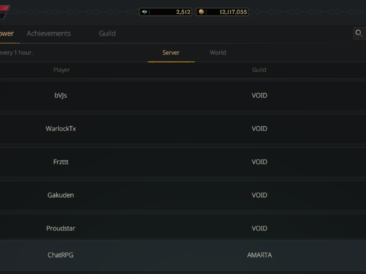This screenshot has height=274, width=366.
Task: Open WarlockTx's player entry
Action: [61, 129]
